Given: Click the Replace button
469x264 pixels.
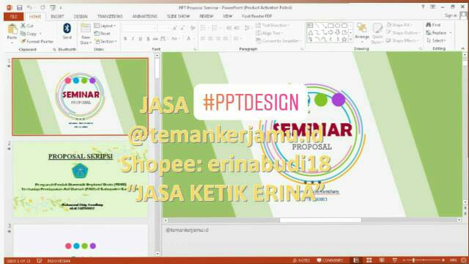Looking at the screenshot, I should click(x=438, y=32).
